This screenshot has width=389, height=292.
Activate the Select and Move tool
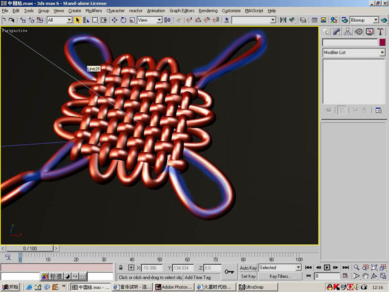114,20
